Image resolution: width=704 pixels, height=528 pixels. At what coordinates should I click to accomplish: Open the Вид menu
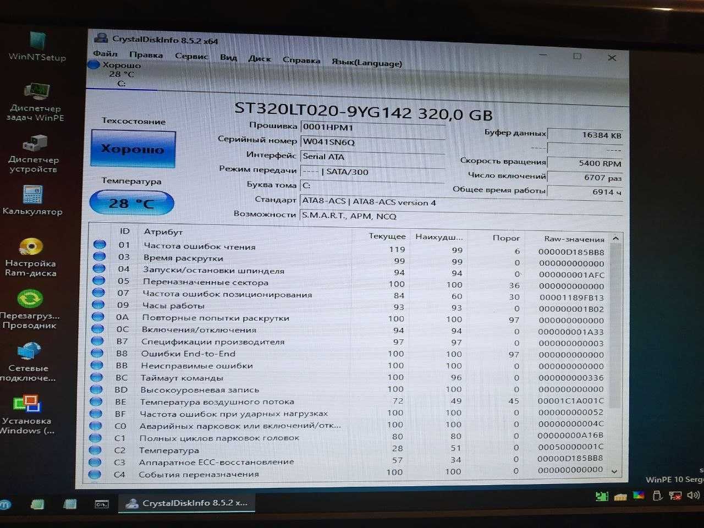[x=228, y=57]
